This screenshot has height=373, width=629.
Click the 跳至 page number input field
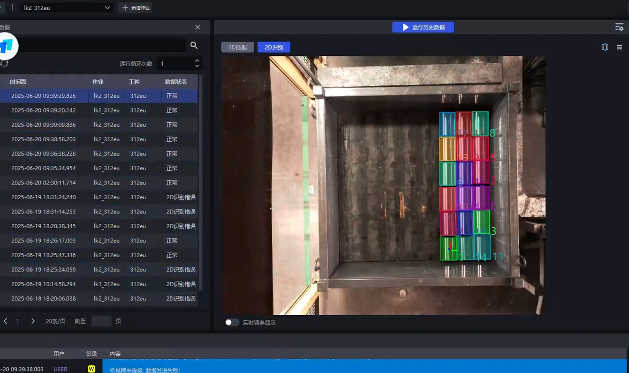101,321
